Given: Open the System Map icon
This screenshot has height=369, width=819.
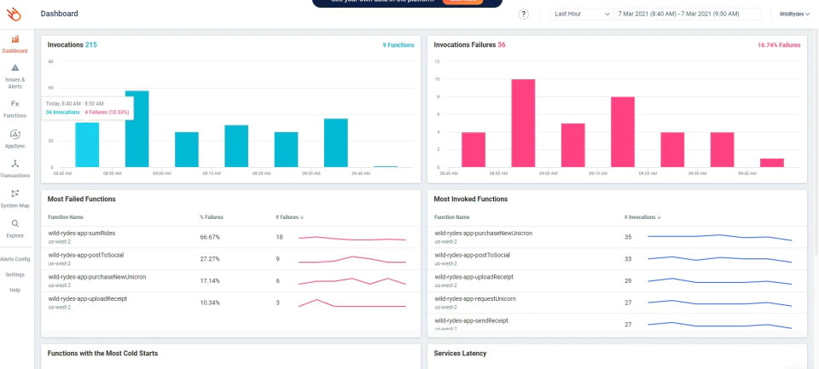Looking at the screenshot, I should tap(15, 193).
